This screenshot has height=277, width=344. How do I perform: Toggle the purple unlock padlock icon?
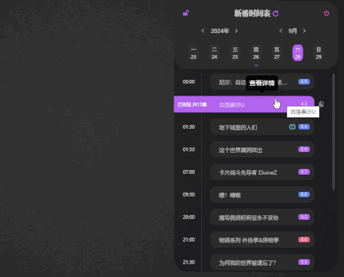[186, 13]
